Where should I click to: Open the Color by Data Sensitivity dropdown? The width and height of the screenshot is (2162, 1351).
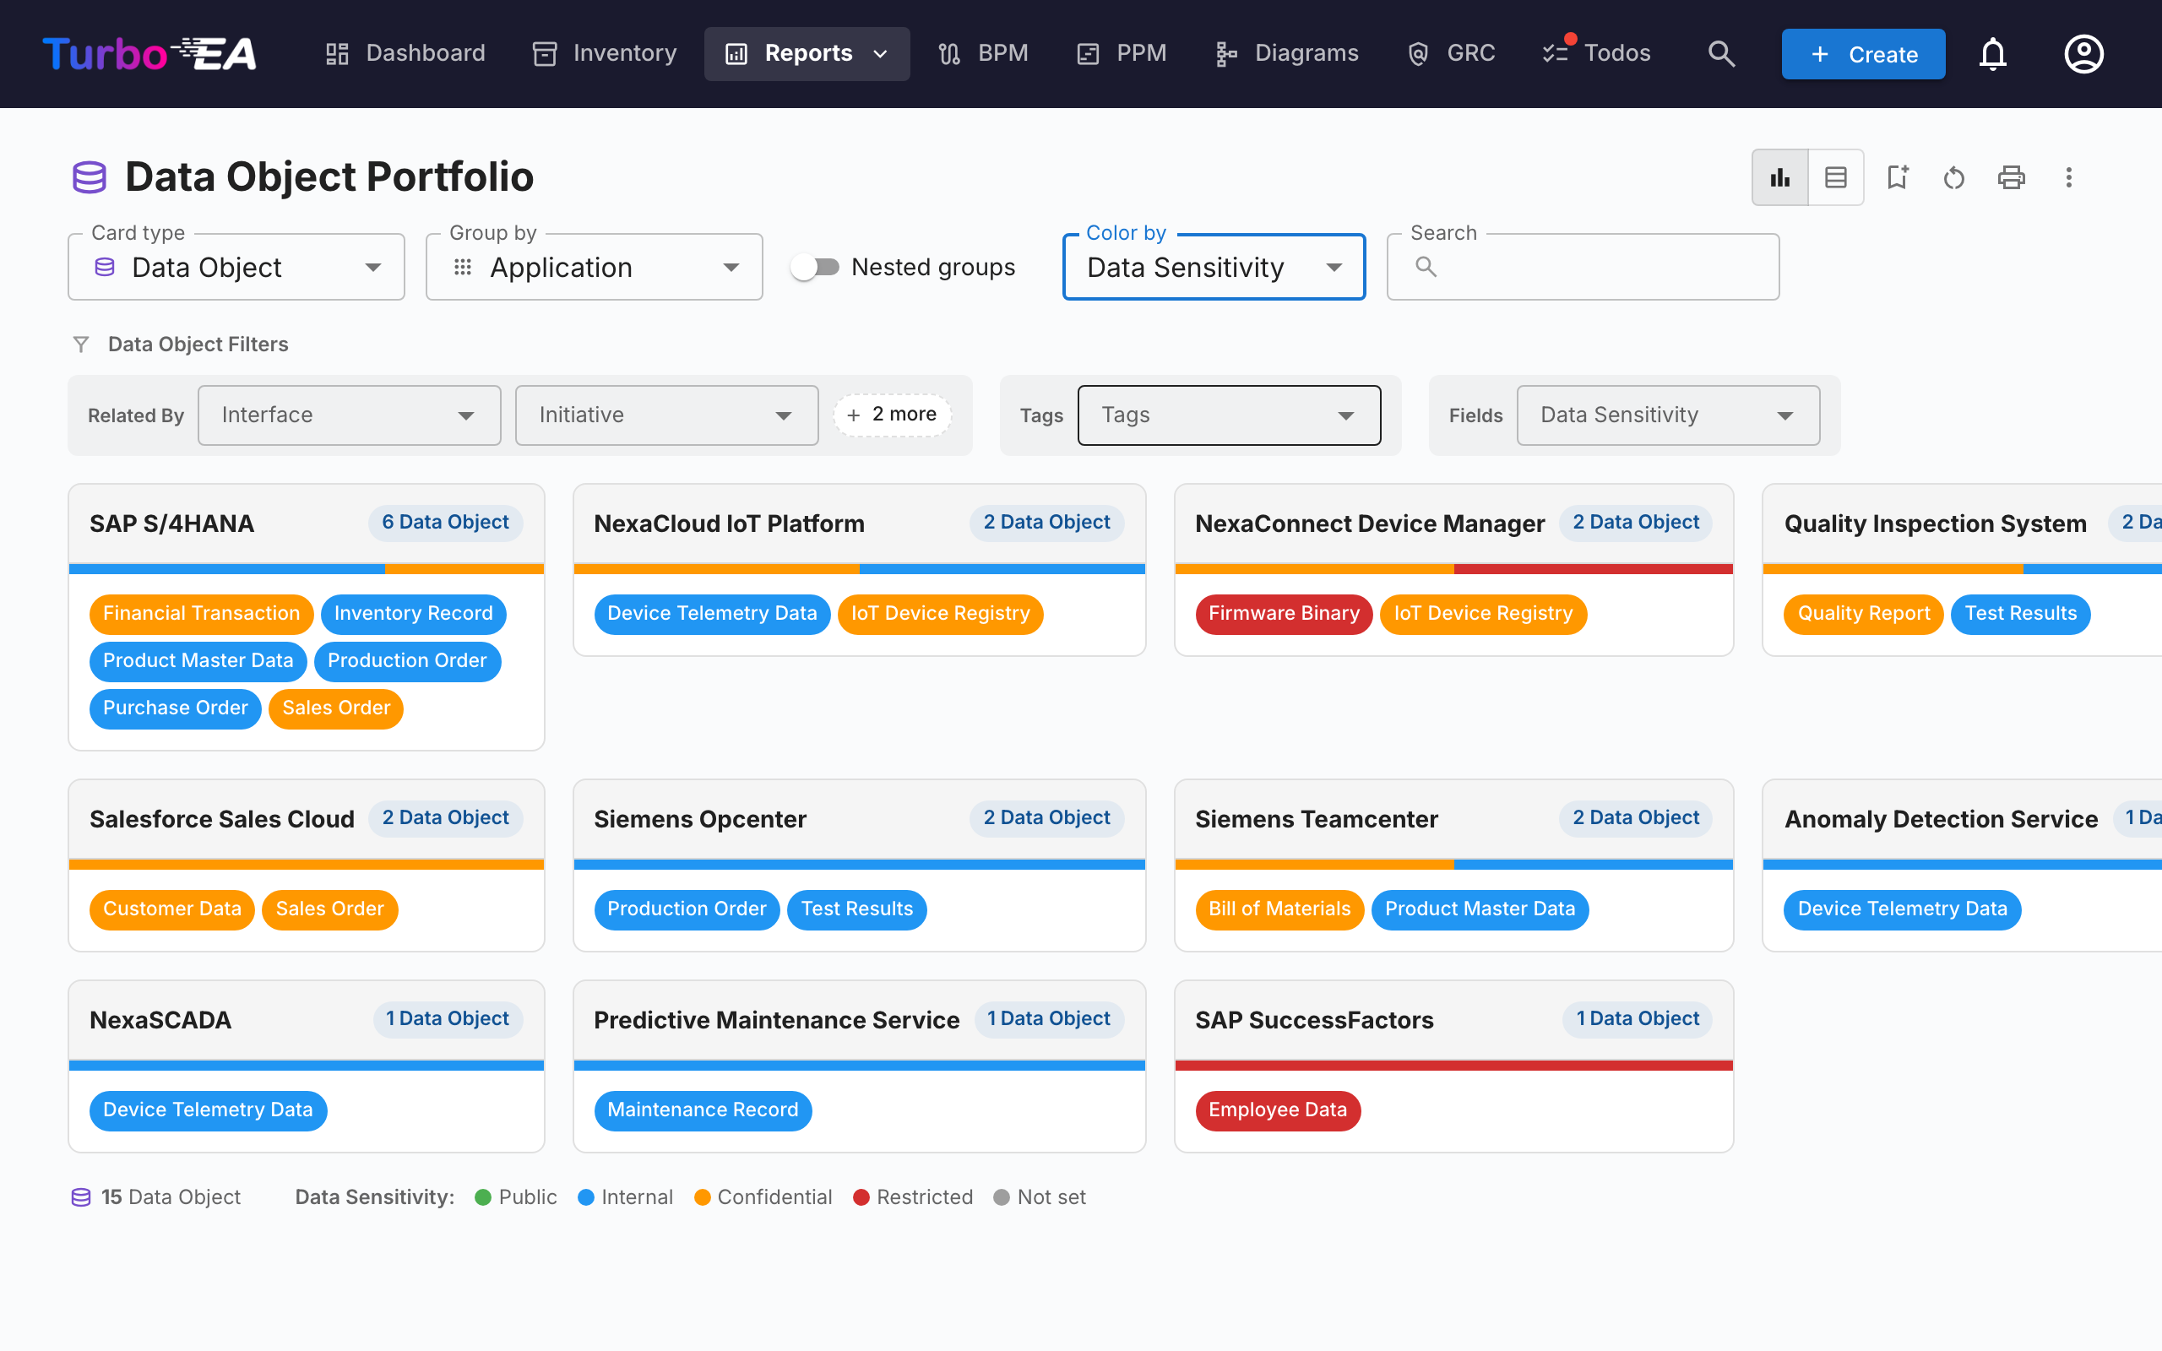pos(1214,267)
